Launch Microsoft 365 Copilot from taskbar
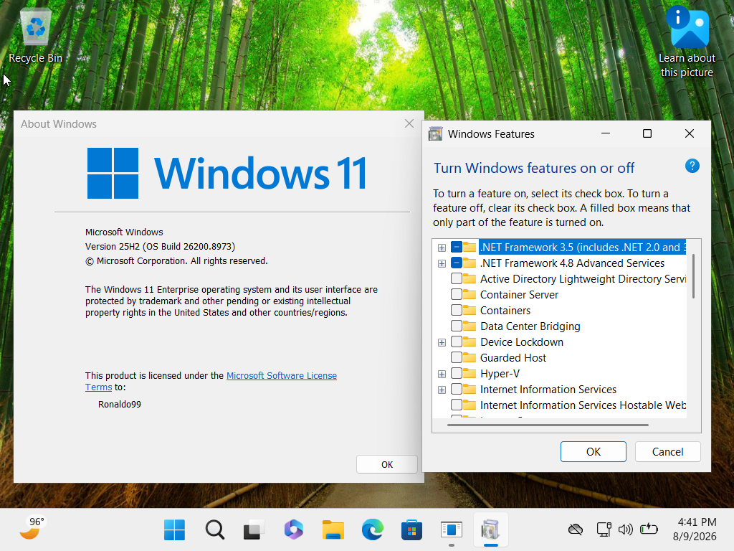This screenshot has width=734, height=551. point(293,530)
